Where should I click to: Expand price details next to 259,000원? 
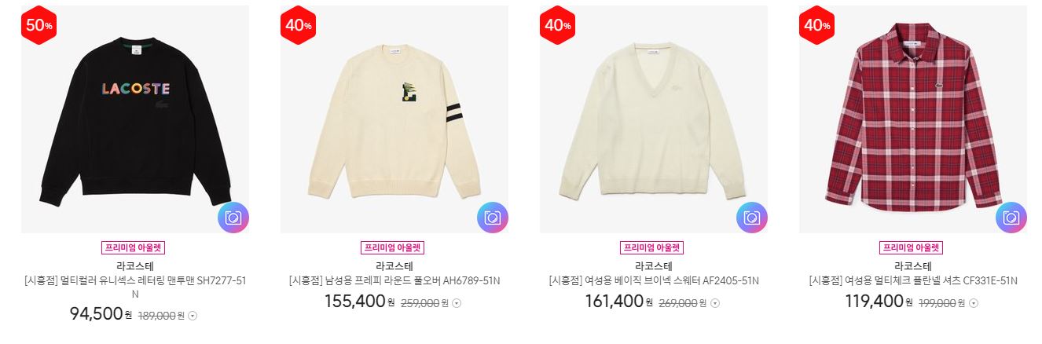[457, 303]
